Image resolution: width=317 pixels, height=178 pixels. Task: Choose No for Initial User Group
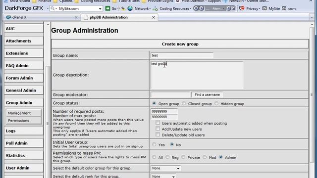172,144
